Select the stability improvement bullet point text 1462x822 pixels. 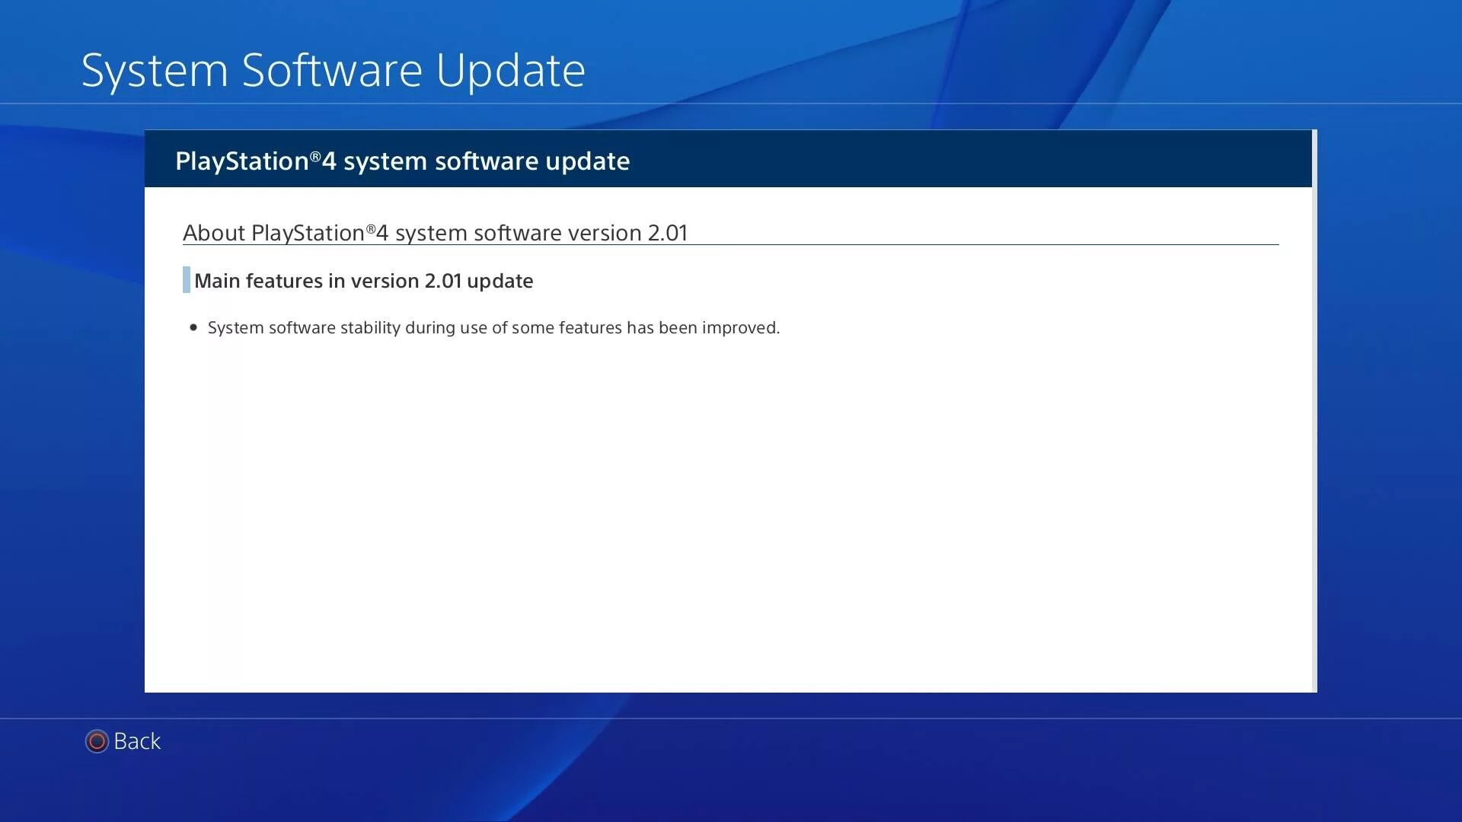coord(493,327)
